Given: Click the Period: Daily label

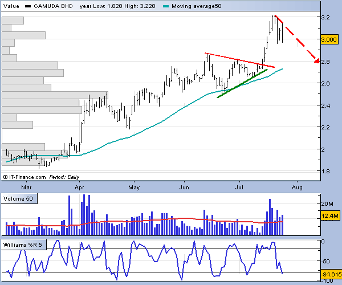Looking at the screenshot, I should point(64,177).
